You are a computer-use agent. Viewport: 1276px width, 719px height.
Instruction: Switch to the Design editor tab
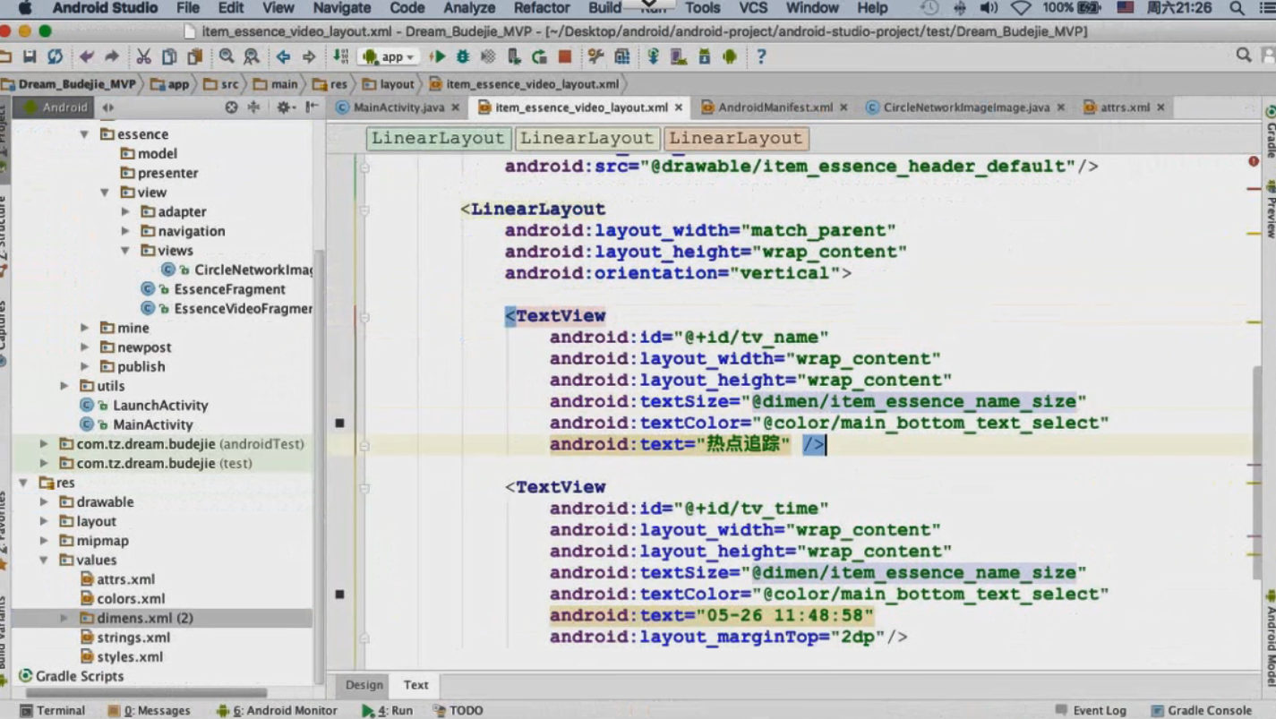[x=364, y=685]
